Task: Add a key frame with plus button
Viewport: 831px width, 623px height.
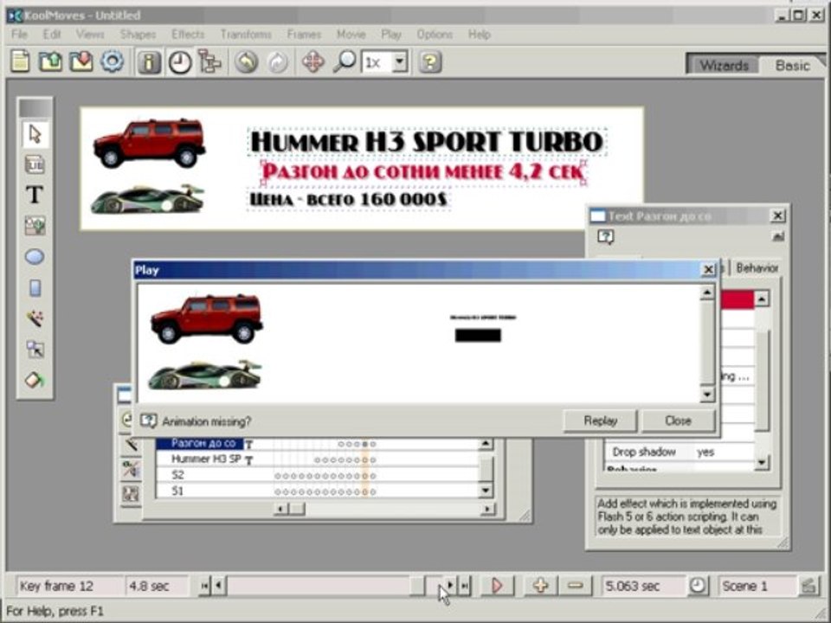Action: coord(540,586)
